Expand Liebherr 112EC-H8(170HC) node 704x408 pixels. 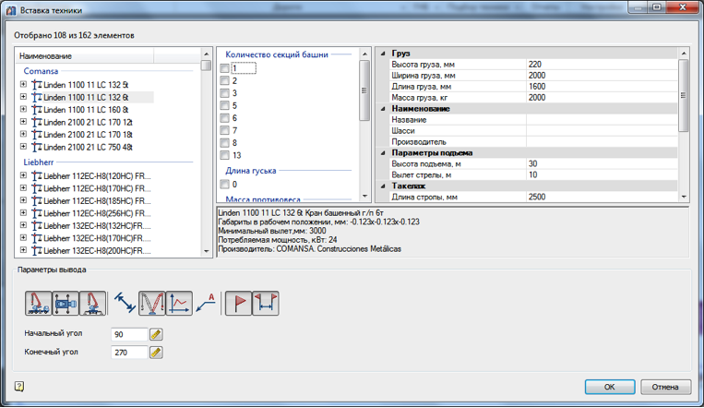click(x=23, y=187)
